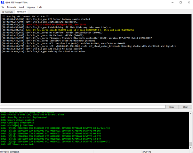This screenshot has height=153, width=193.
Task: Close the RTT Viewer window
Action: tap(189, 3)
